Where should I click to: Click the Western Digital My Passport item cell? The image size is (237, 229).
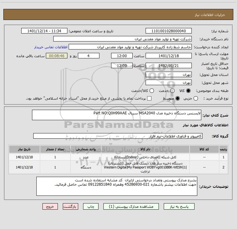point(145,167)
